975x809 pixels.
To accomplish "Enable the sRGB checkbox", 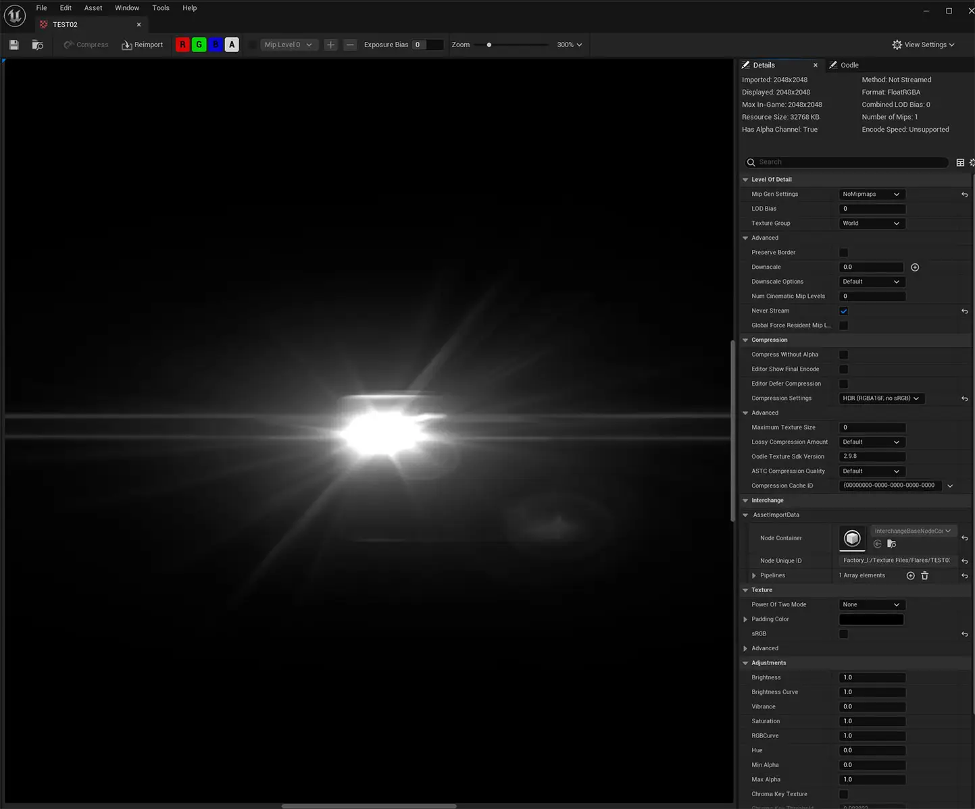I will pyautogui.click(x=843, y=634).
